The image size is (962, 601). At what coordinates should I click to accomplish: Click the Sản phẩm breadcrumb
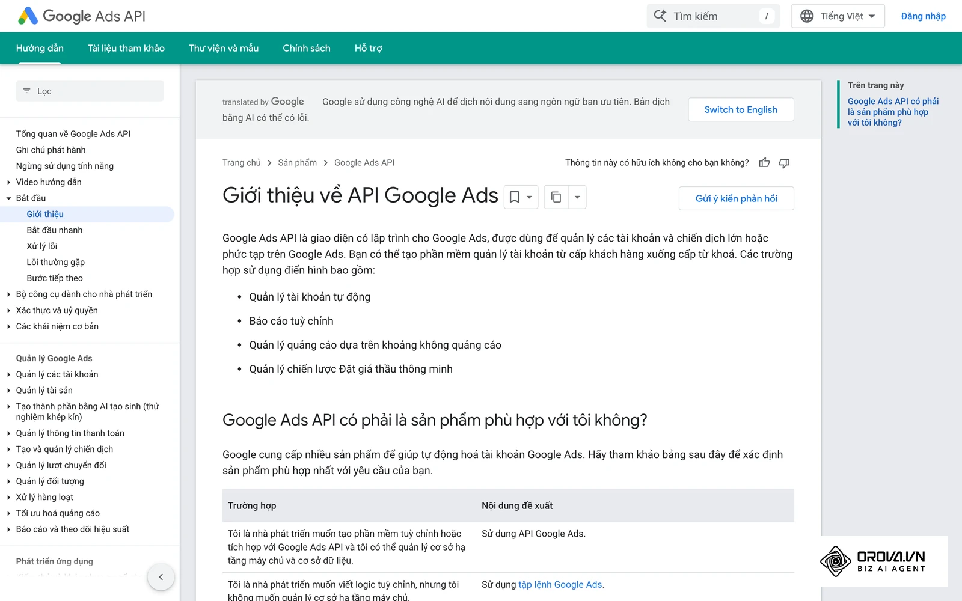pyautogui.click(x=298, y=163)
